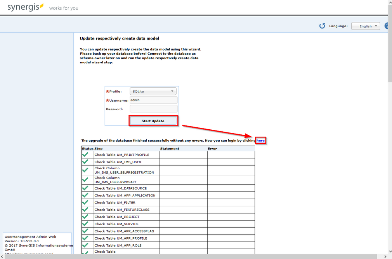Click the checkmark beside Check Table UM_SERVICE
The image size is (392, 259).
[x=86, y=224]
